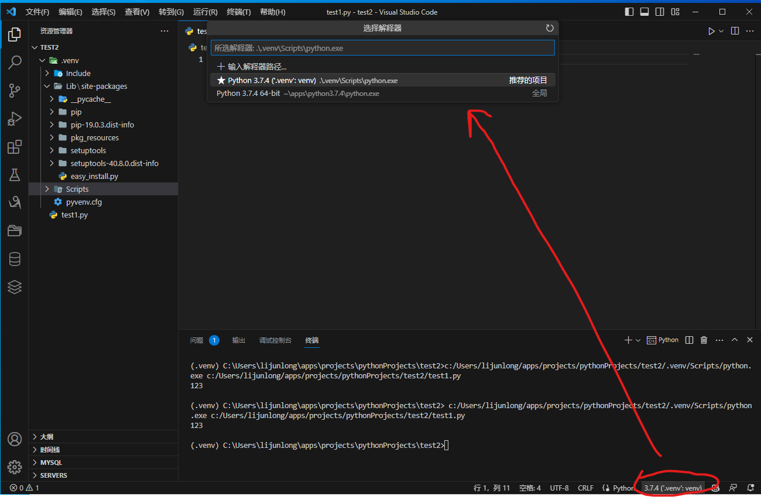Image resolution: width=761 pixels, height=497 pixels.
Task: Open the Source Control view
Action: point(15,90)
